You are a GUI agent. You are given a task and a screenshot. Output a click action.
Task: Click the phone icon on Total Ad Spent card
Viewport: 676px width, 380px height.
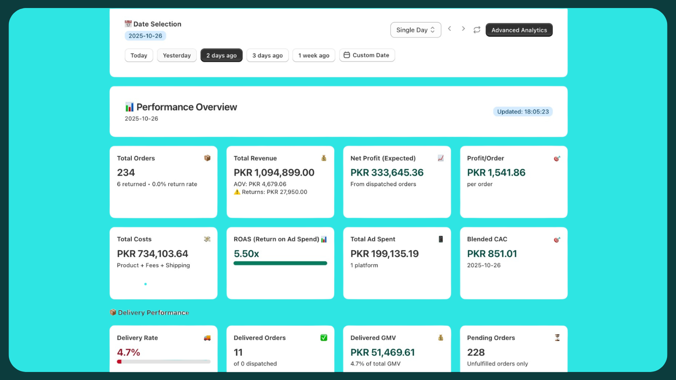(x=441, y=239)
